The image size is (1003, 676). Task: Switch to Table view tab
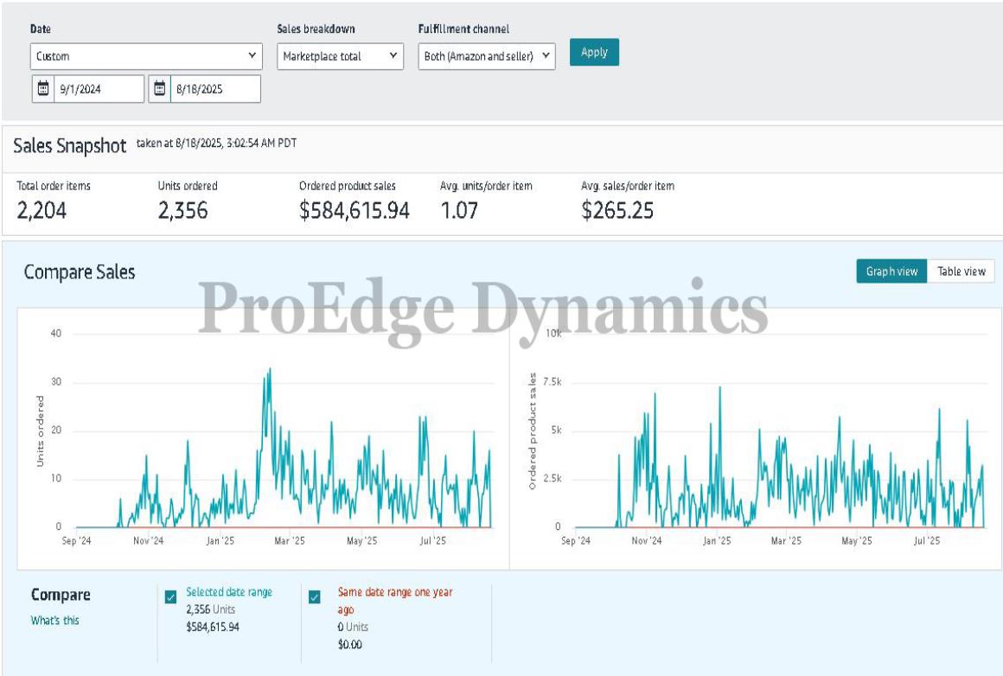tap(961, 271)
